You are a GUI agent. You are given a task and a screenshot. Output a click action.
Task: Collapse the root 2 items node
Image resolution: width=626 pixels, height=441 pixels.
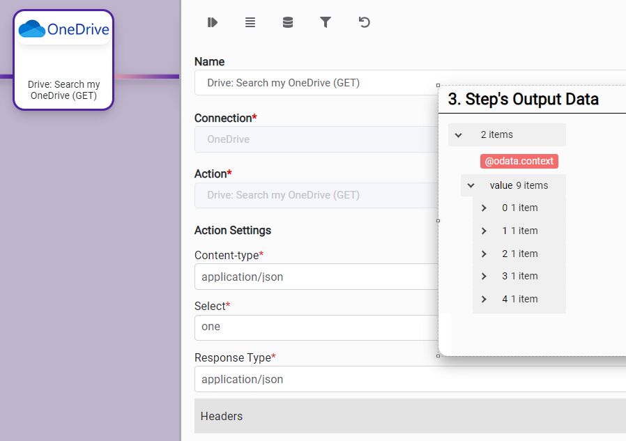459,135
